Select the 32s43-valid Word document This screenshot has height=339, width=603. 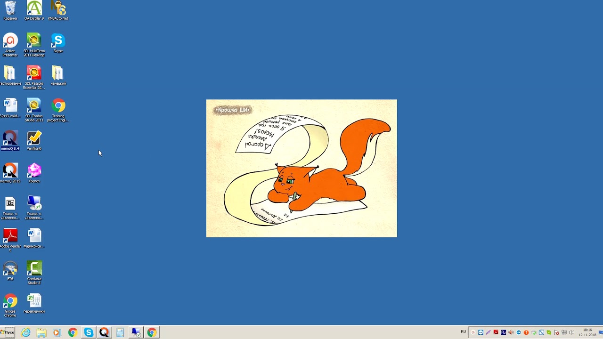pyautogui.click(x=10, y=108)
